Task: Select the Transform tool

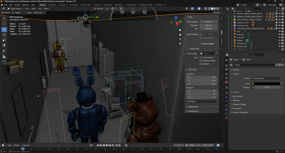Action: (x=4, y=45)
